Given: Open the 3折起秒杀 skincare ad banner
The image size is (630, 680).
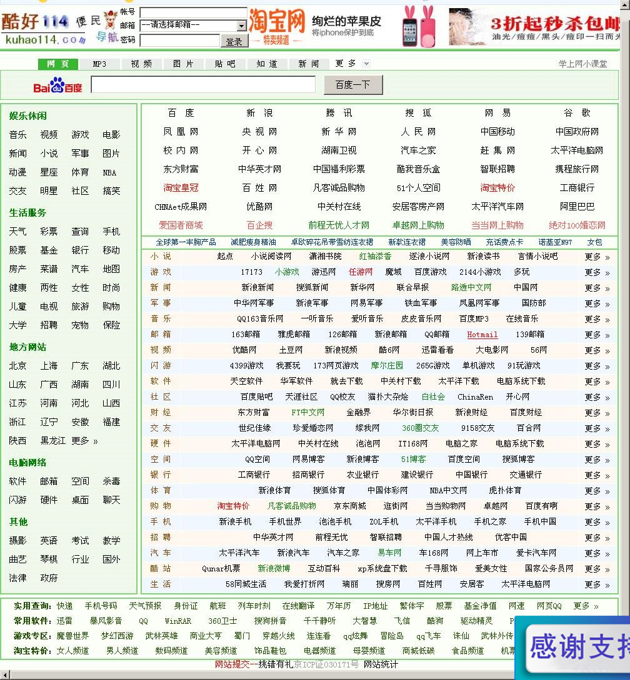Looking at the screenshot, I should (534, 27).
